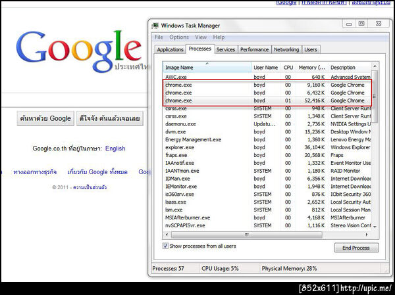Click the End Process button
Viewport: 395px width, 295px height.
[356, 248]
